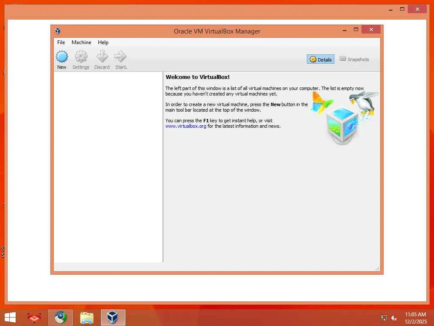Click the 'Welcome to VirtualBox!' heading
The height and width of the screenshot is (326, 434).
[198, 77]
